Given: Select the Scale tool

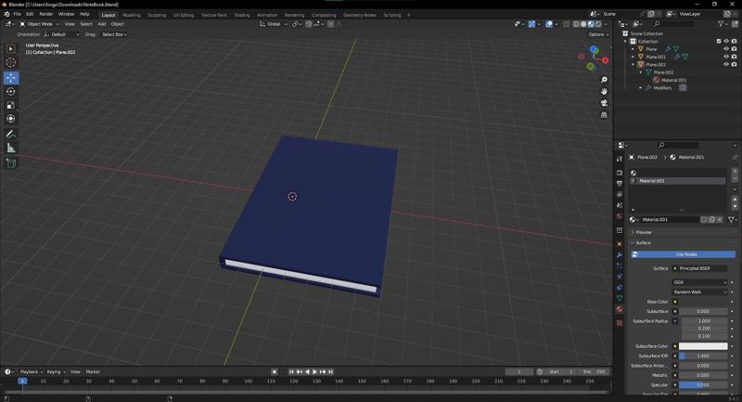Looking at the screenshot, I should pyautogui.click(x=11, y=106).
